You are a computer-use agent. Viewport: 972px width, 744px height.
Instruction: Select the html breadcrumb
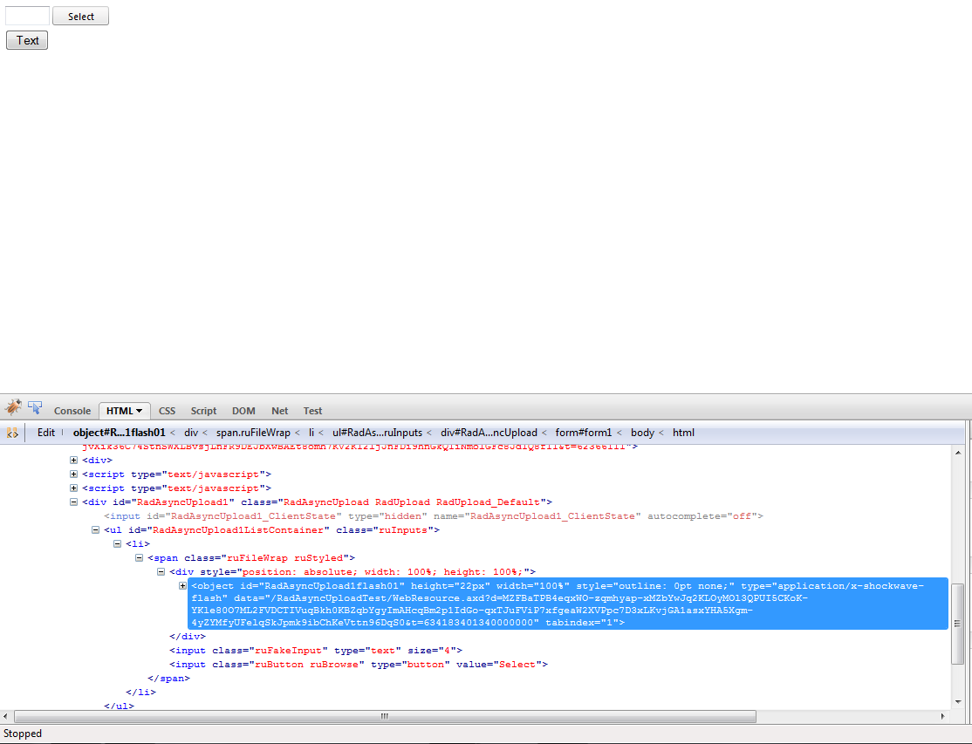pyautogui.click(x=683, y=433)
